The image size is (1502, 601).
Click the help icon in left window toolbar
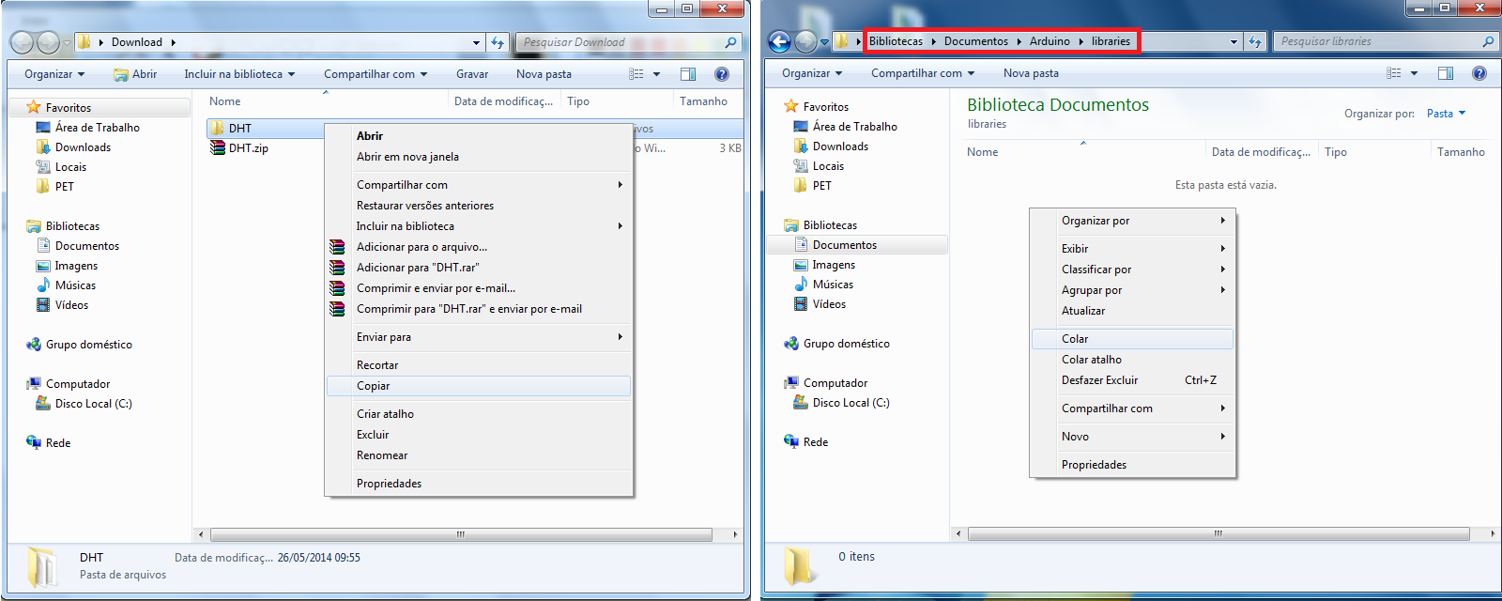click(721, 74)
